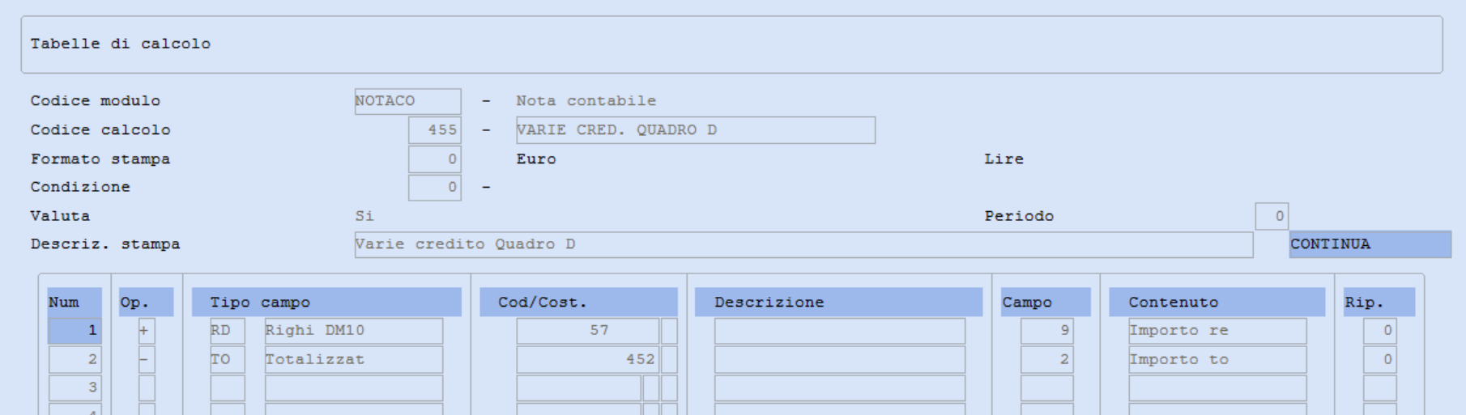Click the Rip. column header
Image resolution: width=1466 pixels, height=415 pixels.
1379,302
